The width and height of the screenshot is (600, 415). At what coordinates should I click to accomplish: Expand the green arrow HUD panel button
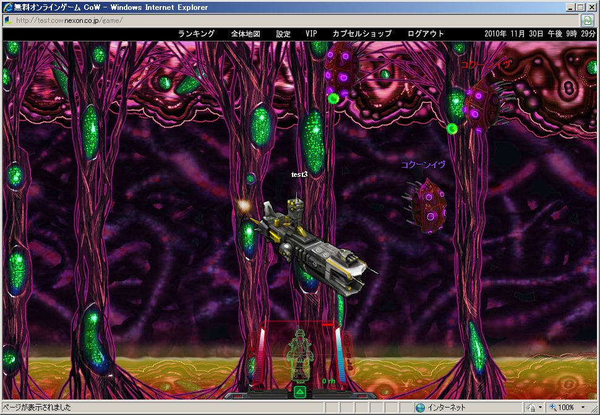(299, 392)
